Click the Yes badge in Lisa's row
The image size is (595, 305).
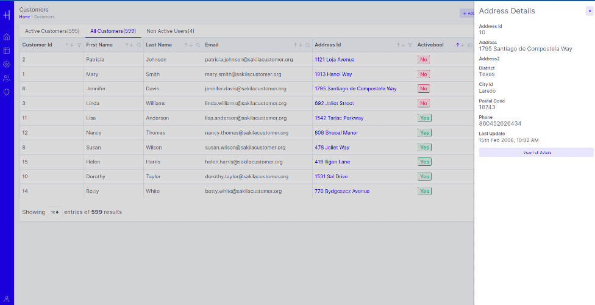point(425,118)
